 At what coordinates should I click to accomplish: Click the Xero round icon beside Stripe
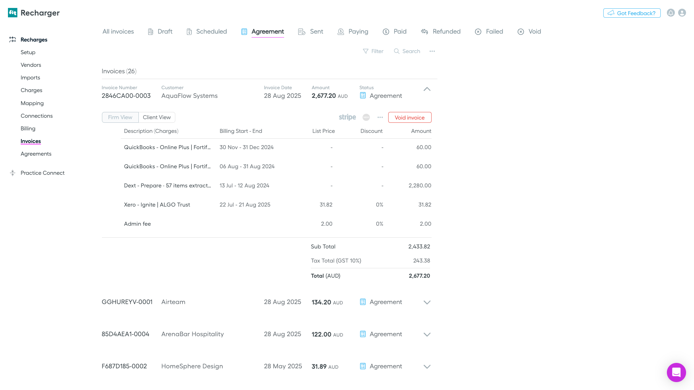click(366, 117)
